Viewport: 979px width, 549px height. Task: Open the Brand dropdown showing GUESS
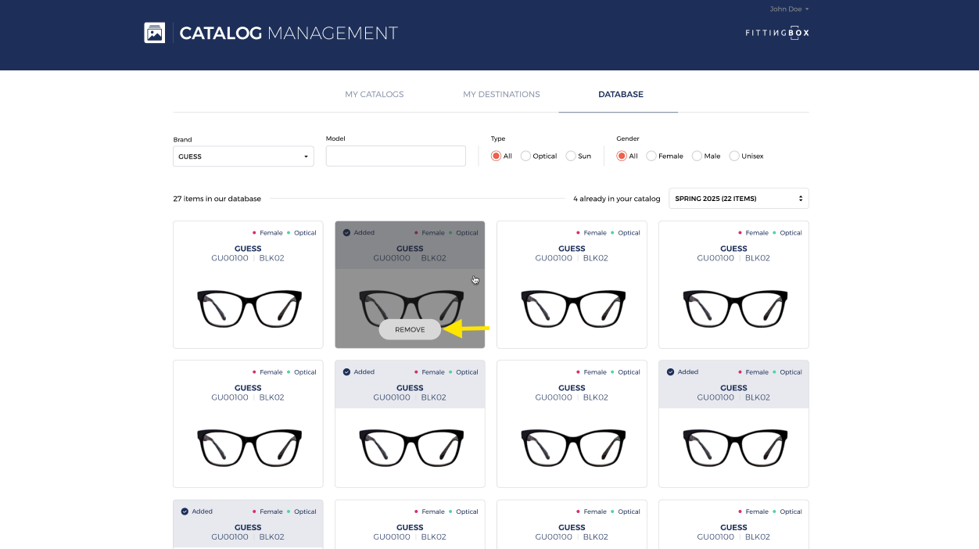pyautogui.click(x=243, y=156)
